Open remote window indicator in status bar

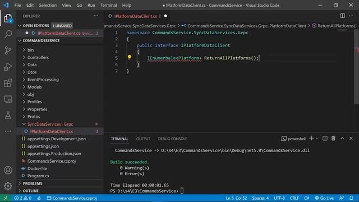(x=6, y=198)
